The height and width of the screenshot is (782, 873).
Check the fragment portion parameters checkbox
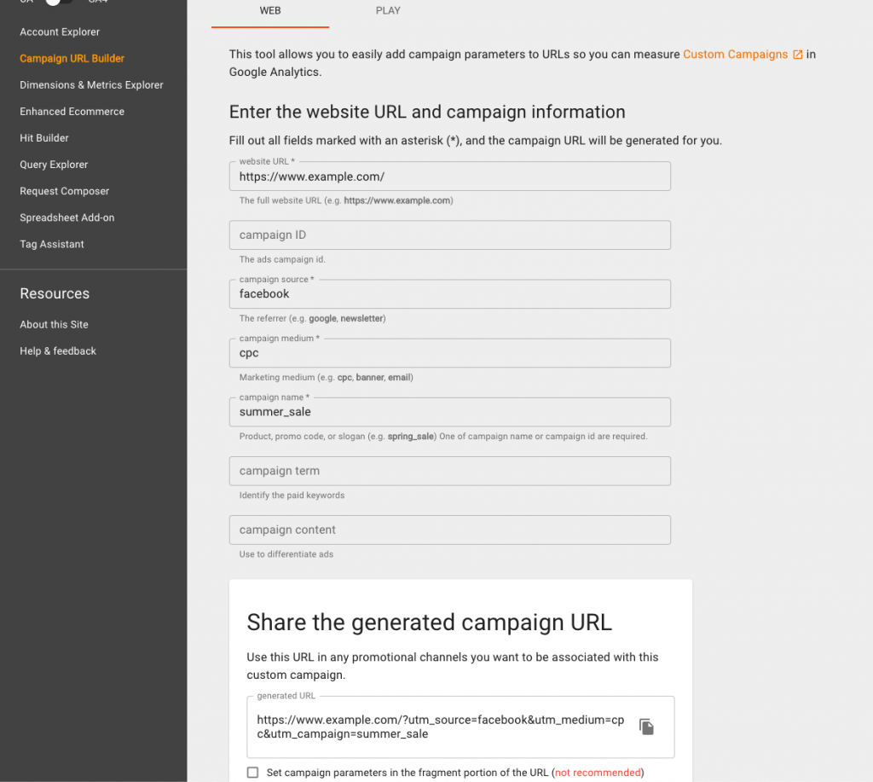click(x=252, y=772)
